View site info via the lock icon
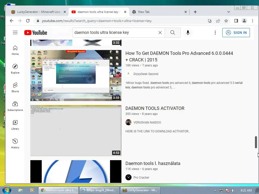Viewport: 259px width, 194px height. tap(38, 21)
